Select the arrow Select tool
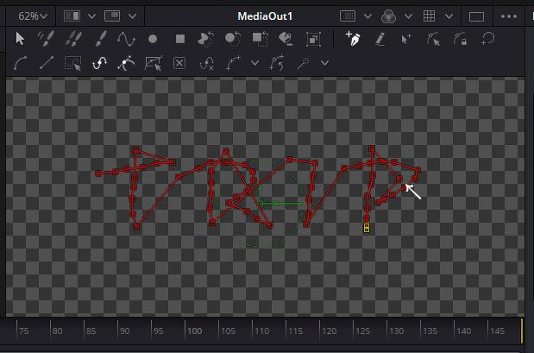Viewport: 534px width, 353px height. pyautogui.click(x=20, y=39)
